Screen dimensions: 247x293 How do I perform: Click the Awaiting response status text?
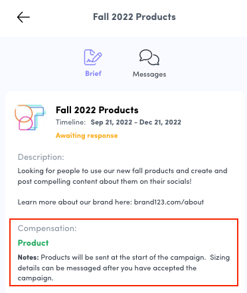pyautogui.click(x=87, y=136)
